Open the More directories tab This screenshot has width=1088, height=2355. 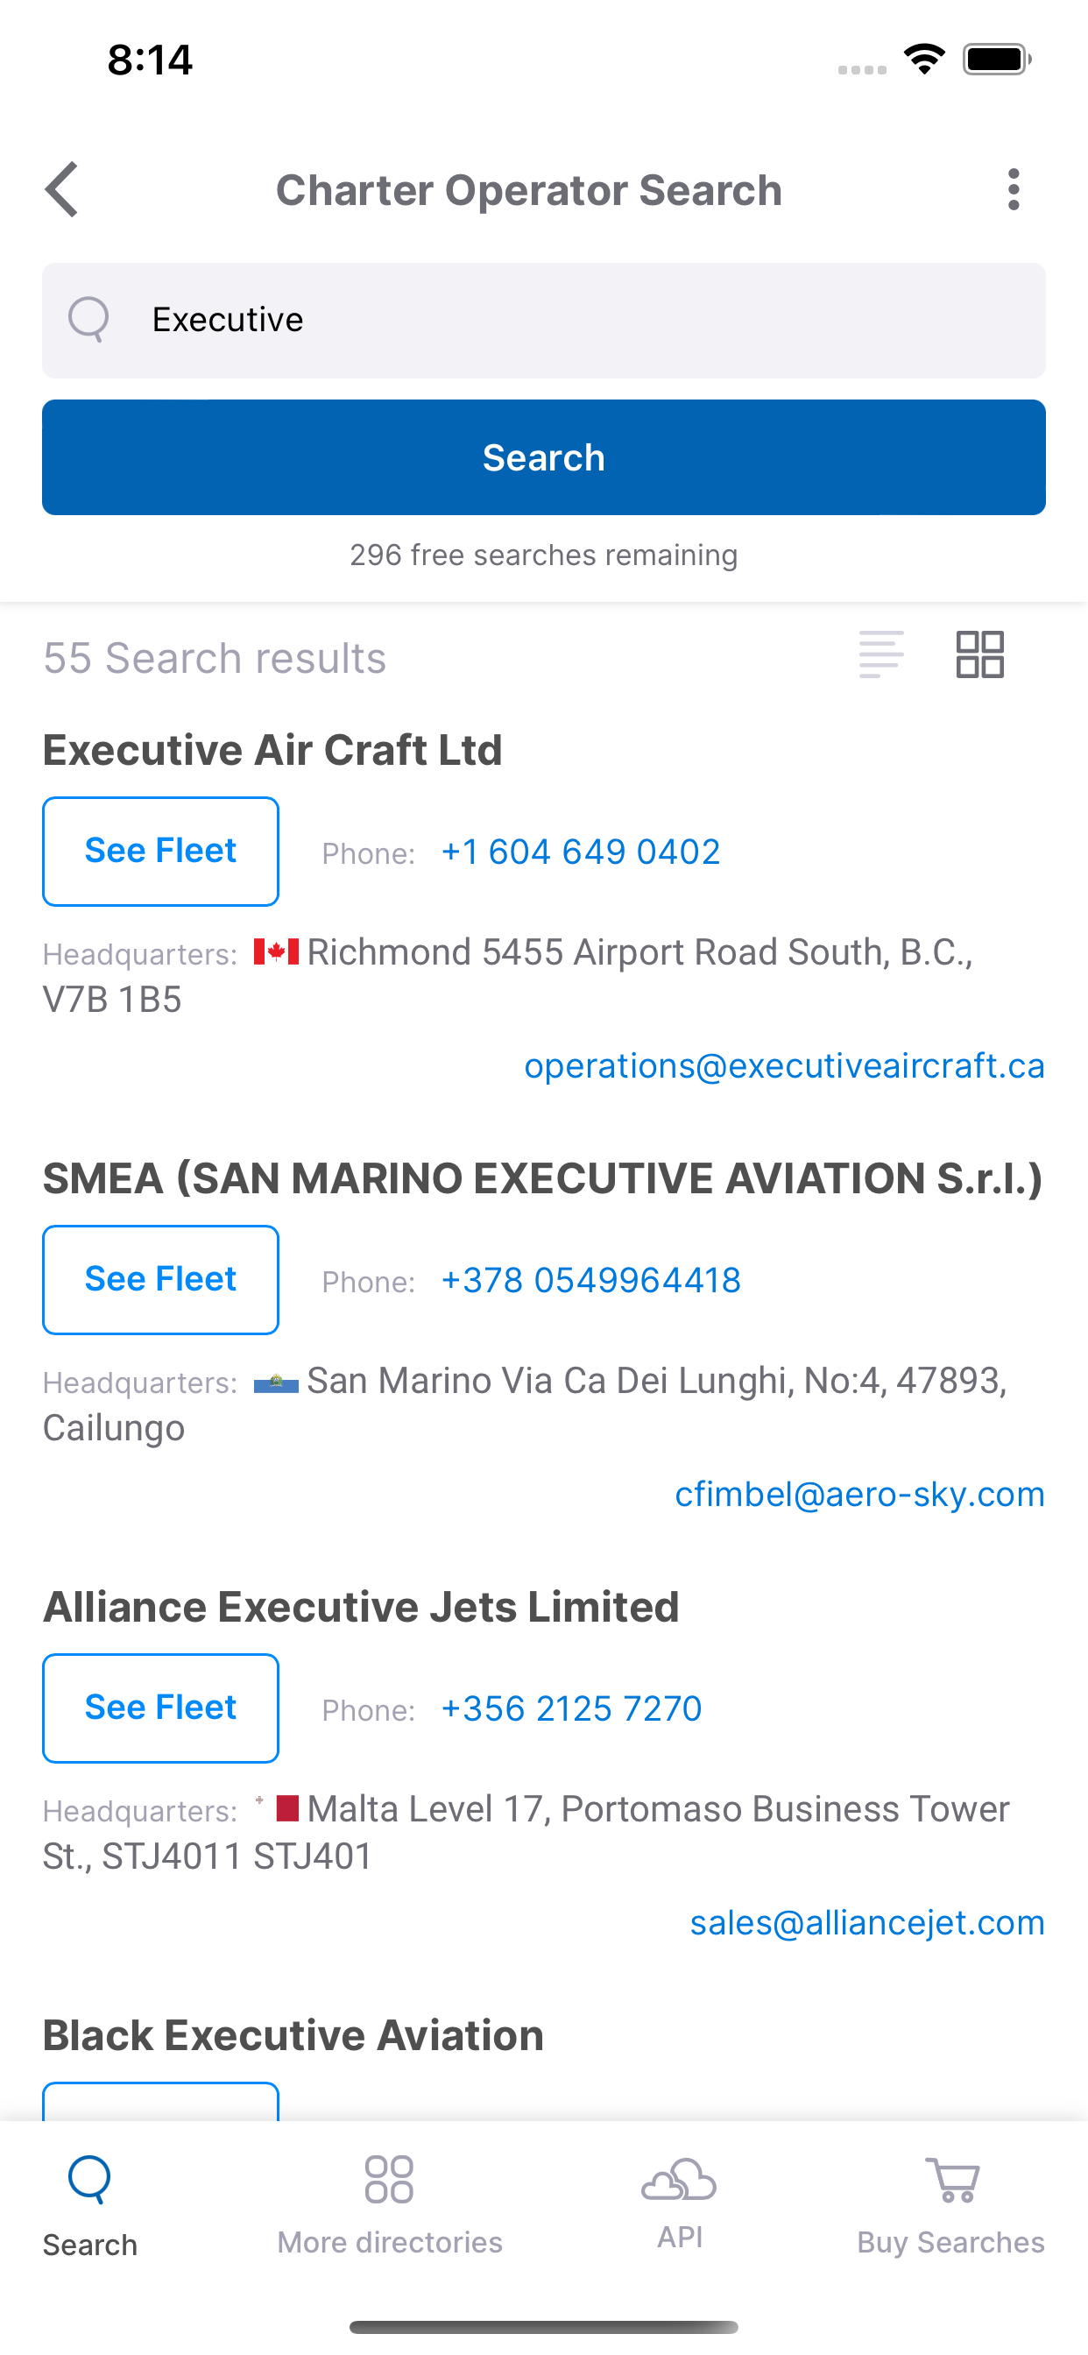[390, 2205]
